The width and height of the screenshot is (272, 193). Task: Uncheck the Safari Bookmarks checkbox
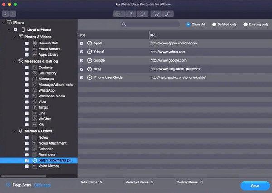click(x=27, y=160)
